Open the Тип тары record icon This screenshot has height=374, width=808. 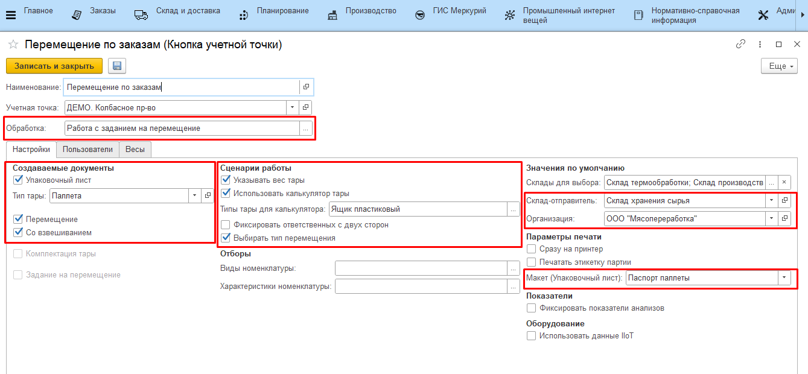click(x=207, y=195)
